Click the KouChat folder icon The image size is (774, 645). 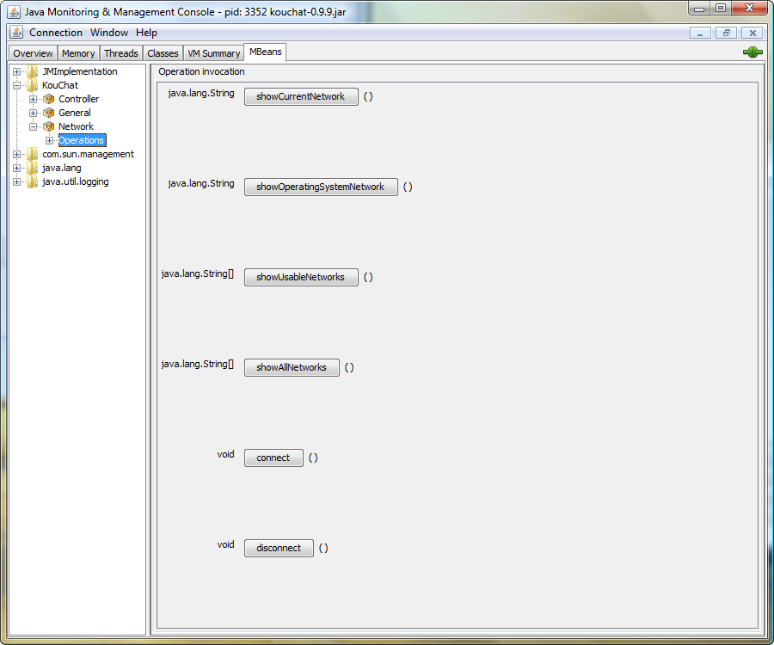(32, 85)
